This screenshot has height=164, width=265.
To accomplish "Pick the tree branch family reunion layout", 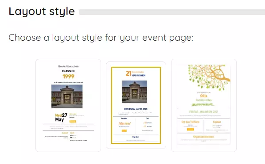I will click(x=204, y=105).
